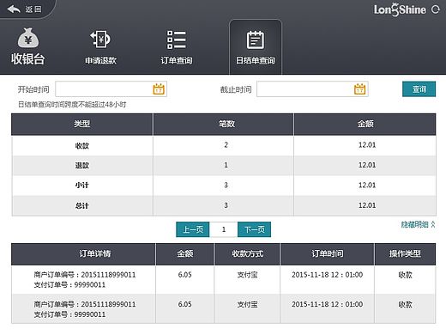Click the LongShine logo
Viewport: 446px width, 335px height.
(400, 9)
